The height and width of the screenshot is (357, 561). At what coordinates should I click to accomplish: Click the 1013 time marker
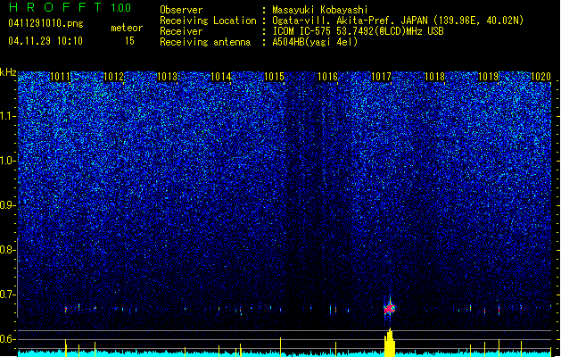[x=167, y=77]
